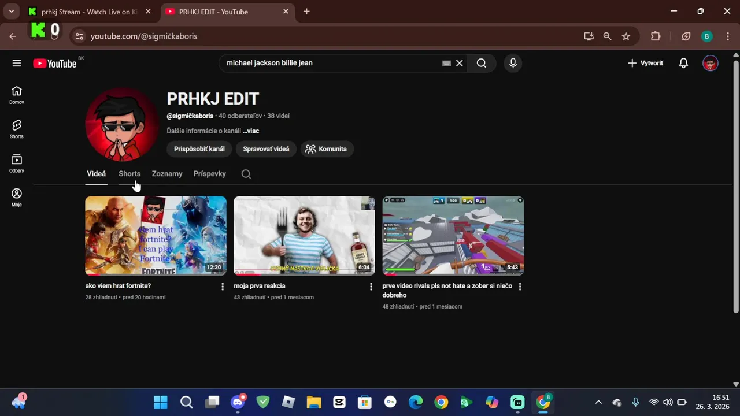This screenshot has width=740, height=416.
Task: Click Prispôsobiť kanál button
Action: coord(199,149)
